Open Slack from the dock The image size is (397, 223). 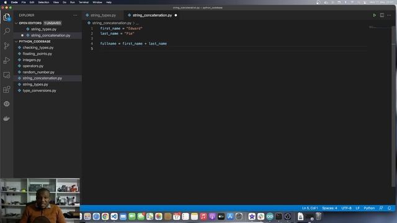coord(261,216)
